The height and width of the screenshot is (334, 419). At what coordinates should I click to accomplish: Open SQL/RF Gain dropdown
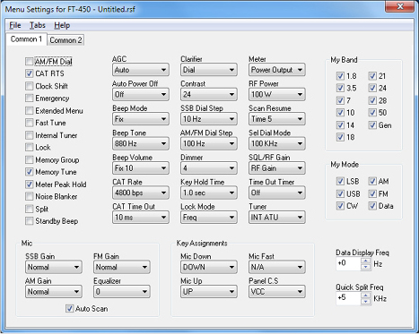click(277, 168)
